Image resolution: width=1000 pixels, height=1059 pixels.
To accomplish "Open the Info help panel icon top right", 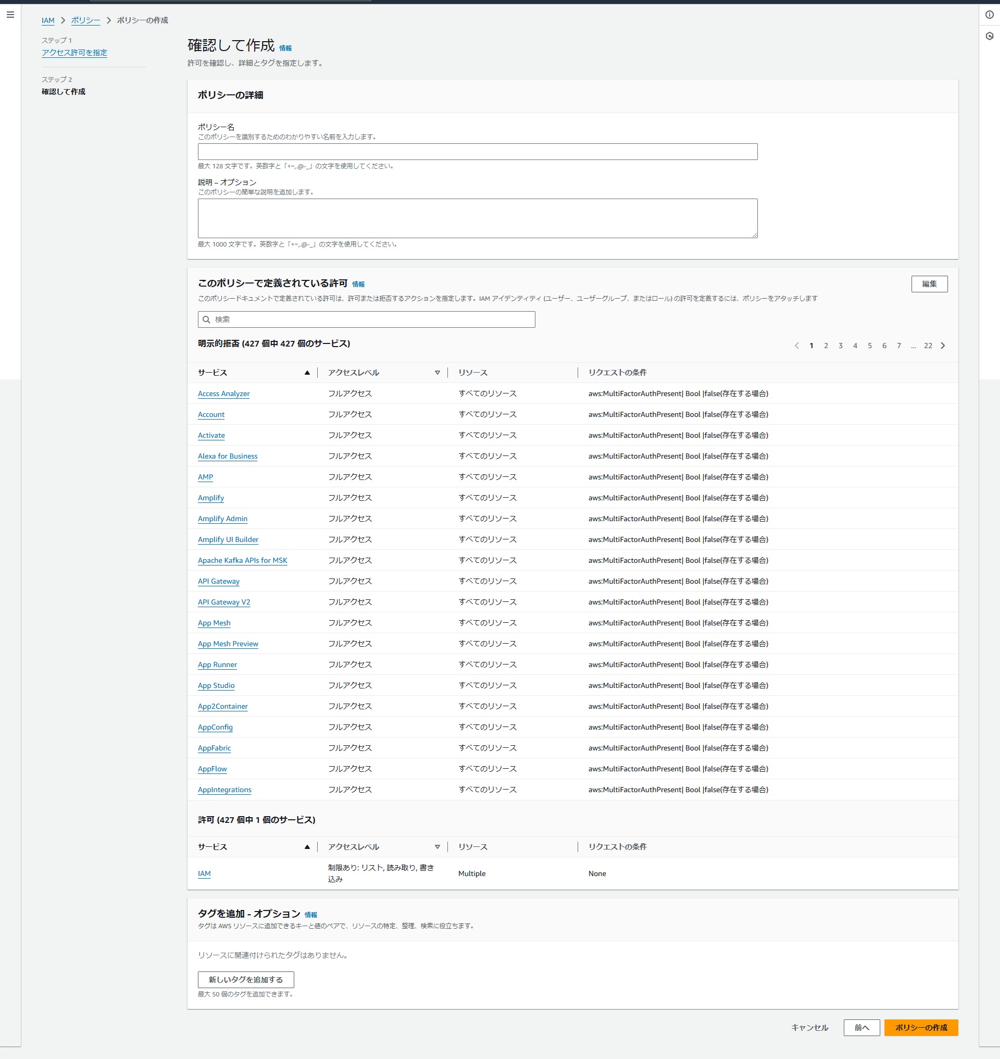I will (x=990, y=16).
